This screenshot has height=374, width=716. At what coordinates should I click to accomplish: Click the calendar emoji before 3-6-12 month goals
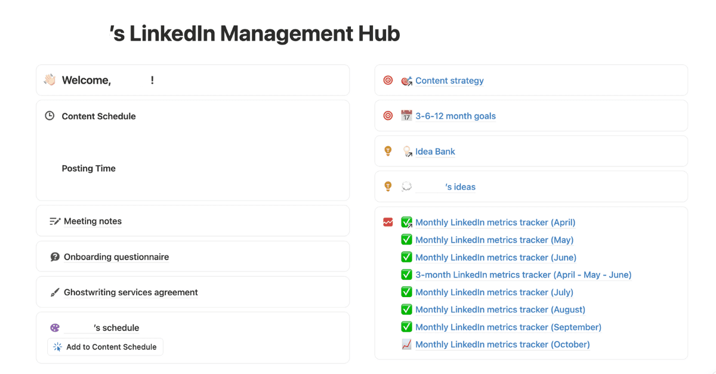(x=406, y=116)
